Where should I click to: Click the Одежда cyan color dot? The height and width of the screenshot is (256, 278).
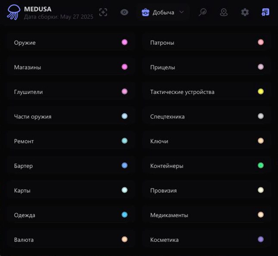pyautogui.click(x=125, y=215)
